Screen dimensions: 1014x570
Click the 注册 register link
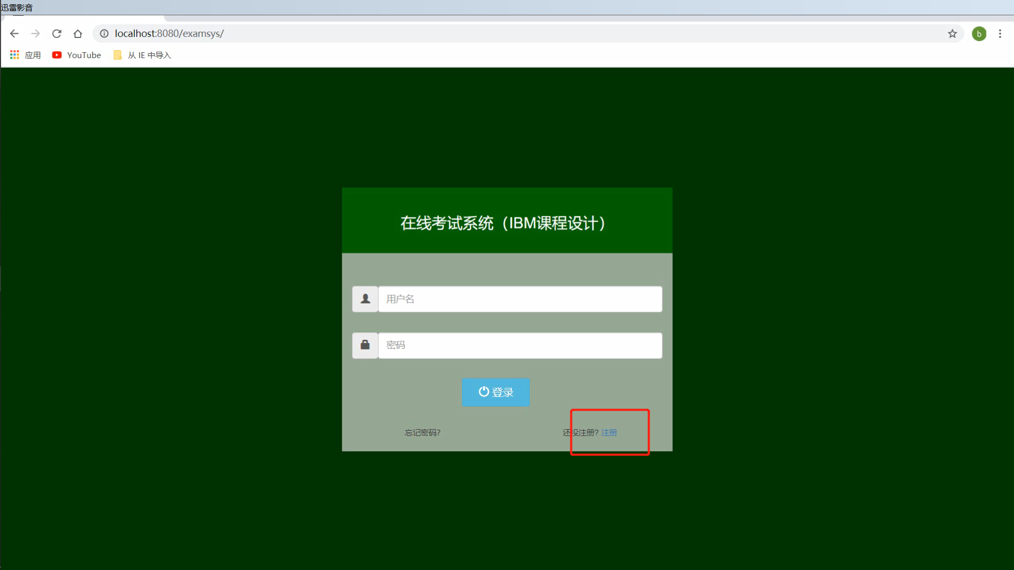[x=609, y=433]
